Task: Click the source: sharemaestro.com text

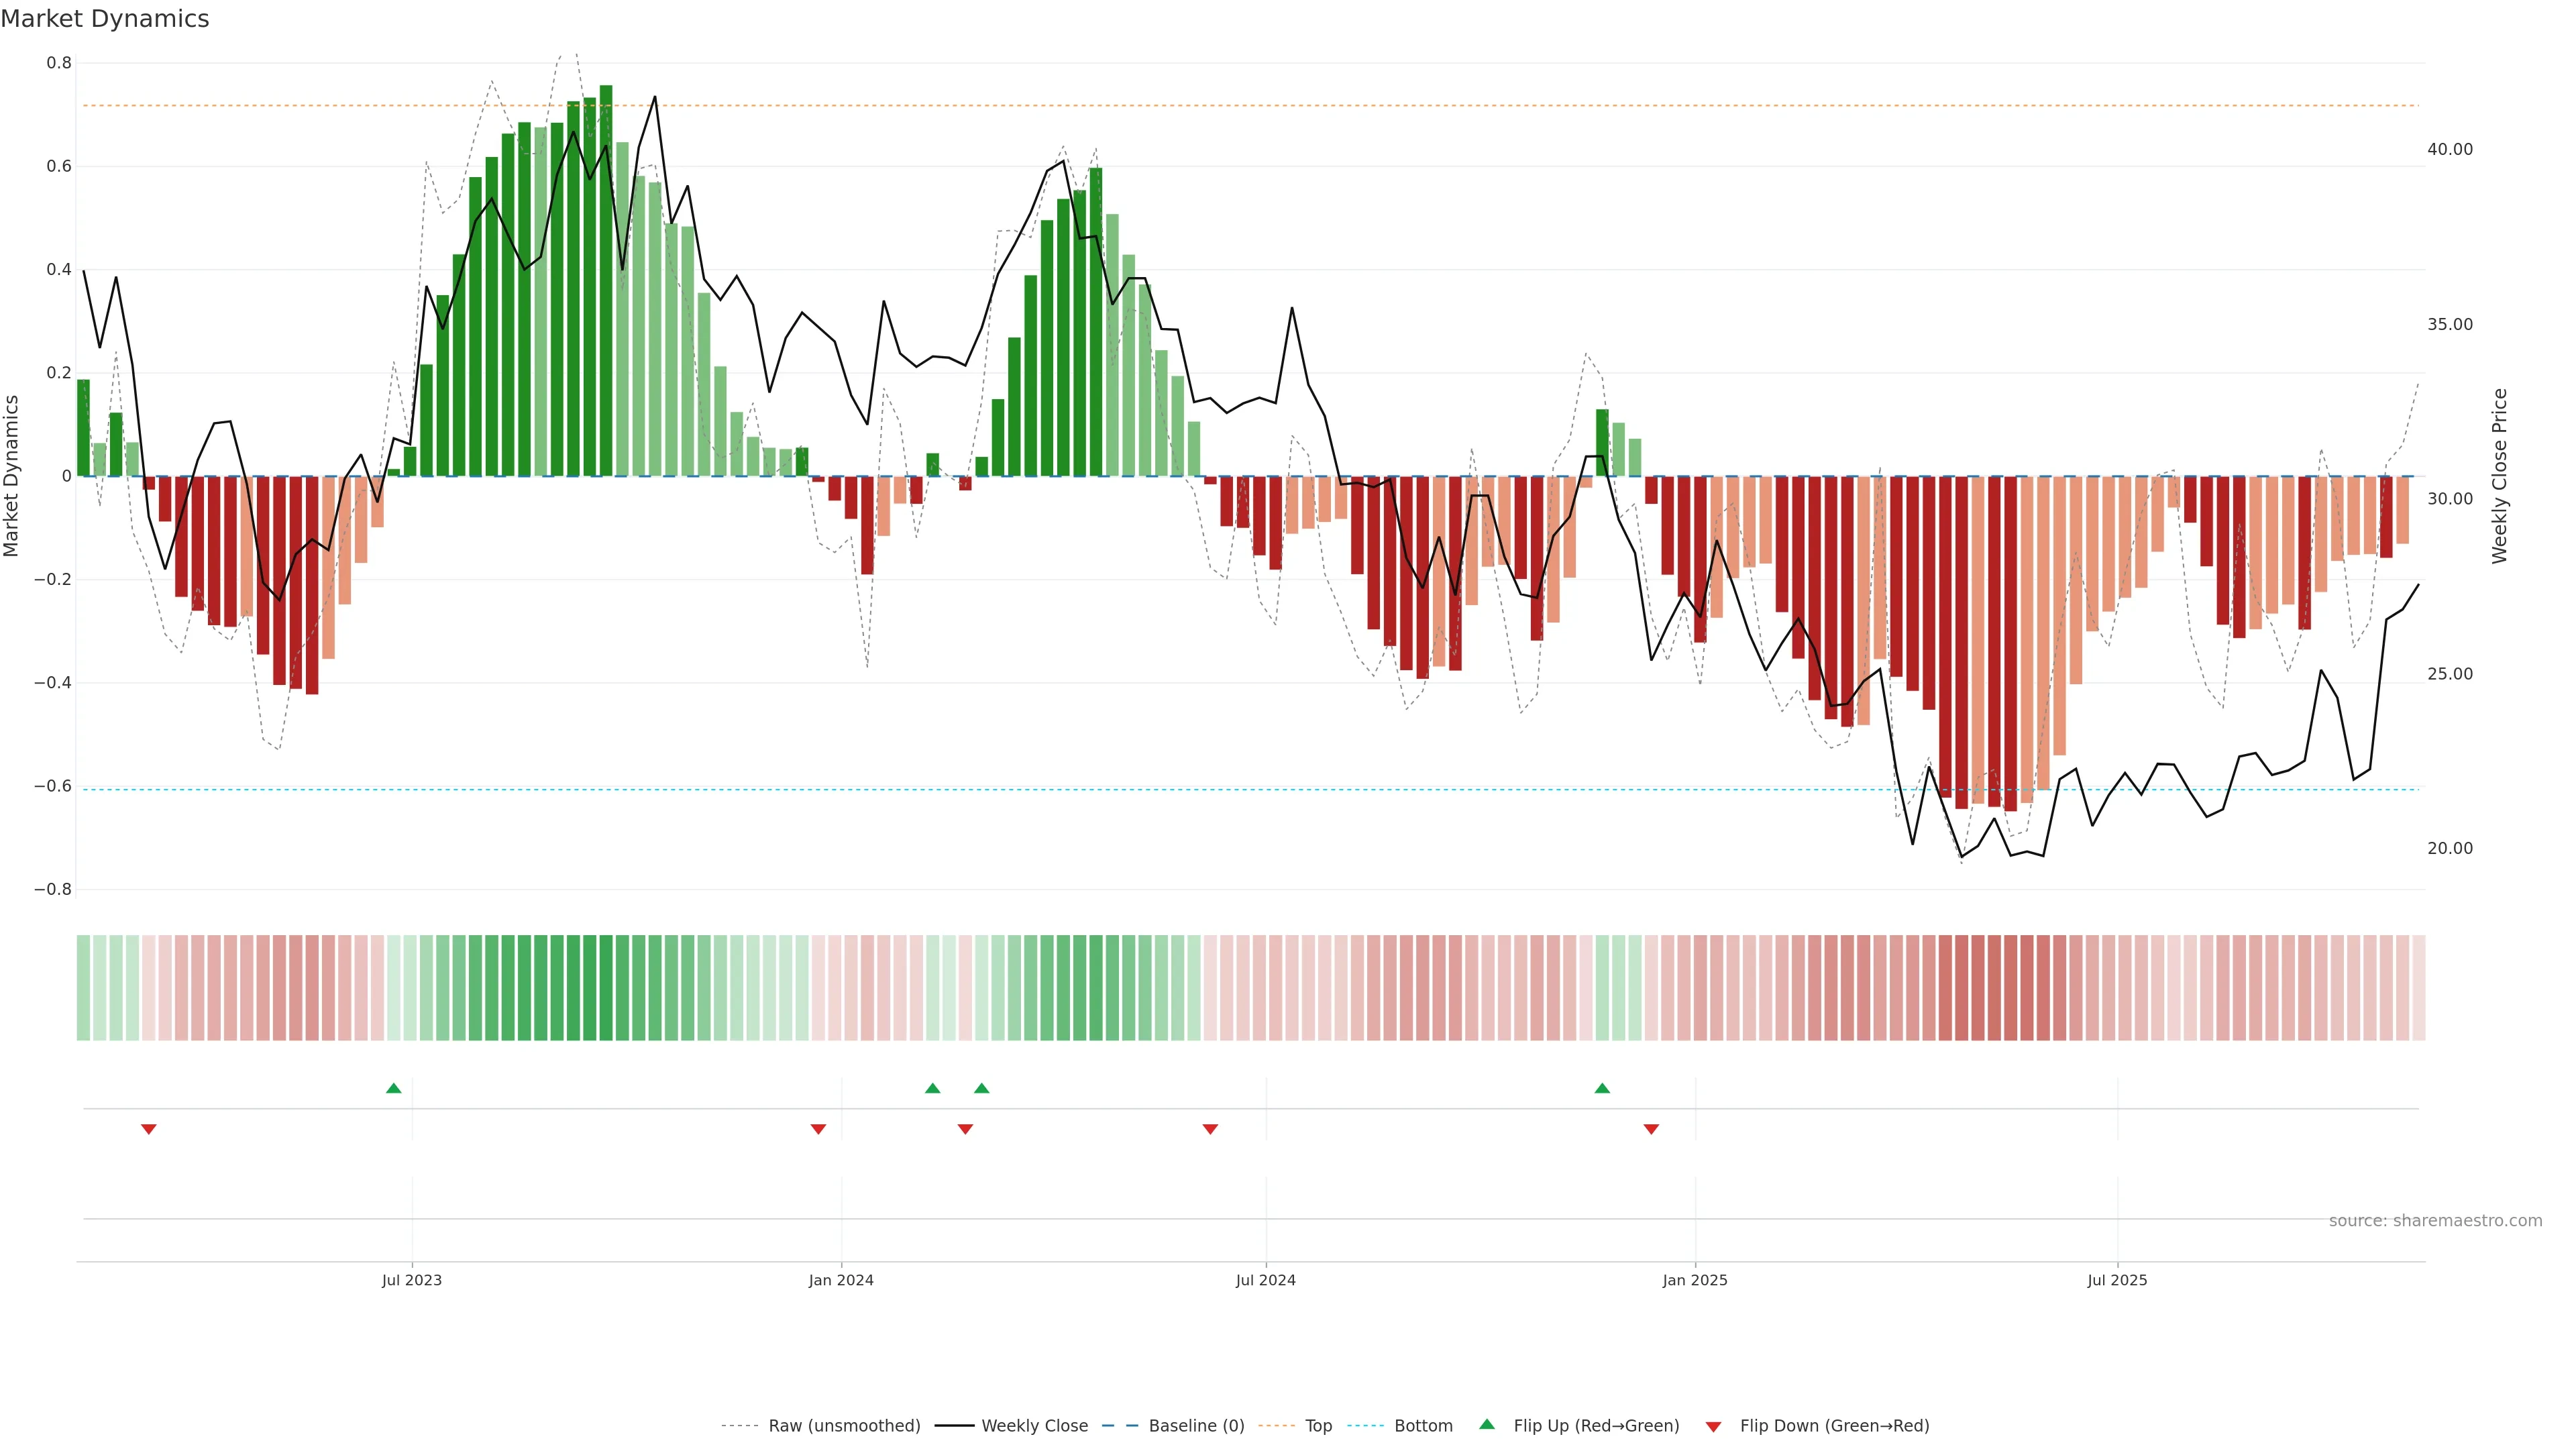Action: tap(2435, 1221)
